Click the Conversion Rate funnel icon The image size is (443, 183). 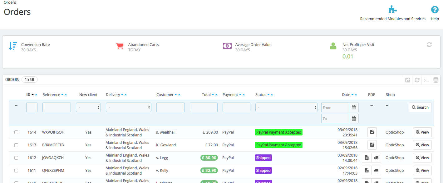click(13, 46)
